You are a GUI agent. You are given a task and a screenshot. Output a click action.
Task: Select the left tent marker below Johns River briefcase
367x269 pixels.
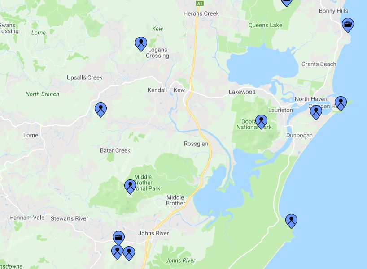tap(117, 252)
